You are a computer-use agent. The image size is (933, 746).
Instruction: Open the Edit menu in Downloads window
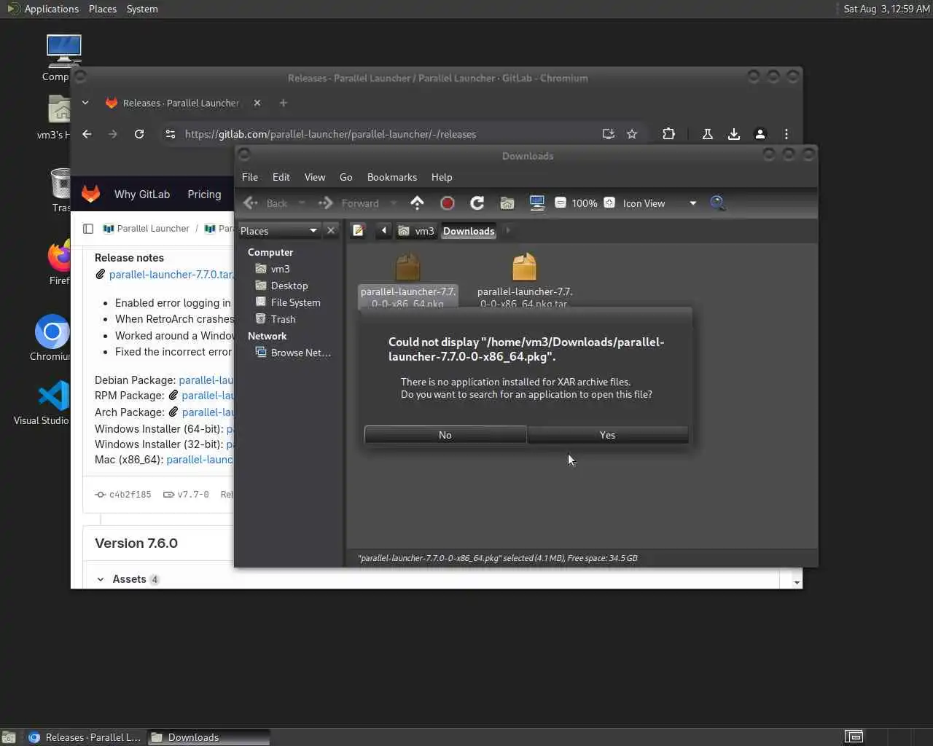point(281,177)
